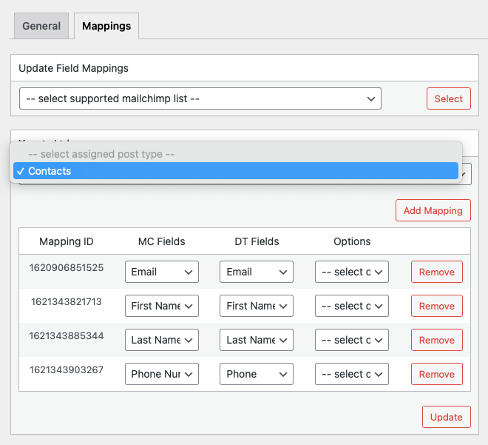Image resolution: width=488 pixels, height=445 pixels.
Task: Switch to the General tab
Action: coord(41,26)
